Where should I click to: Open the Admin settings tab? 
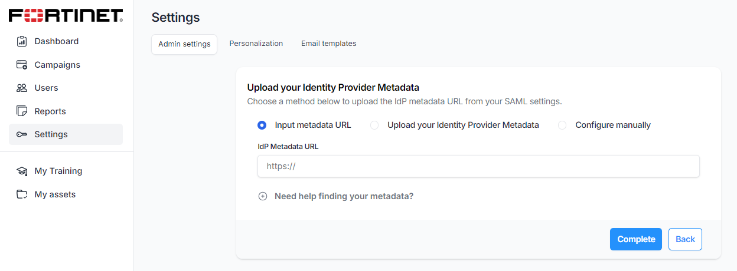[184, 44]
